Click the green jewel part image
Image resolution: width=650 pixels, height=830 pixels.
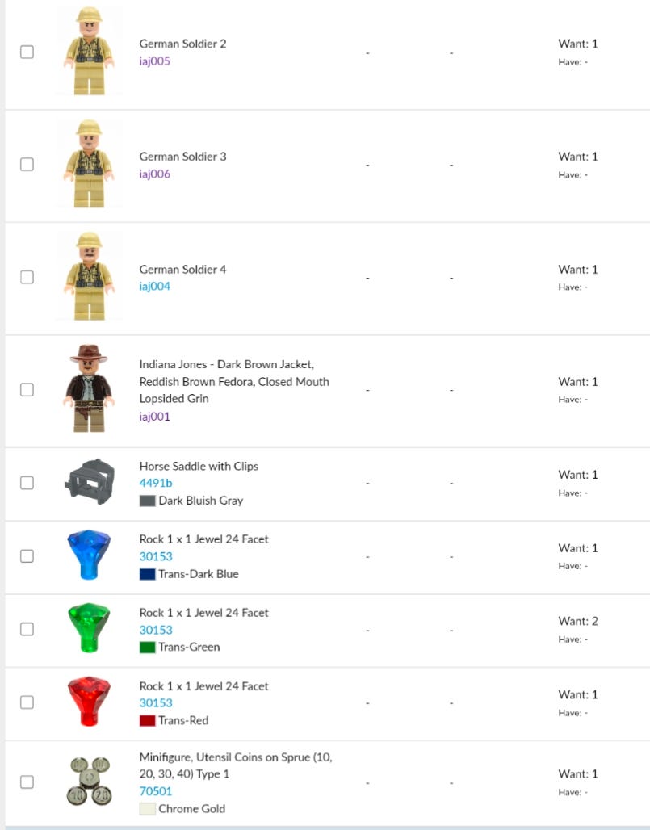(x=89, y=628)
